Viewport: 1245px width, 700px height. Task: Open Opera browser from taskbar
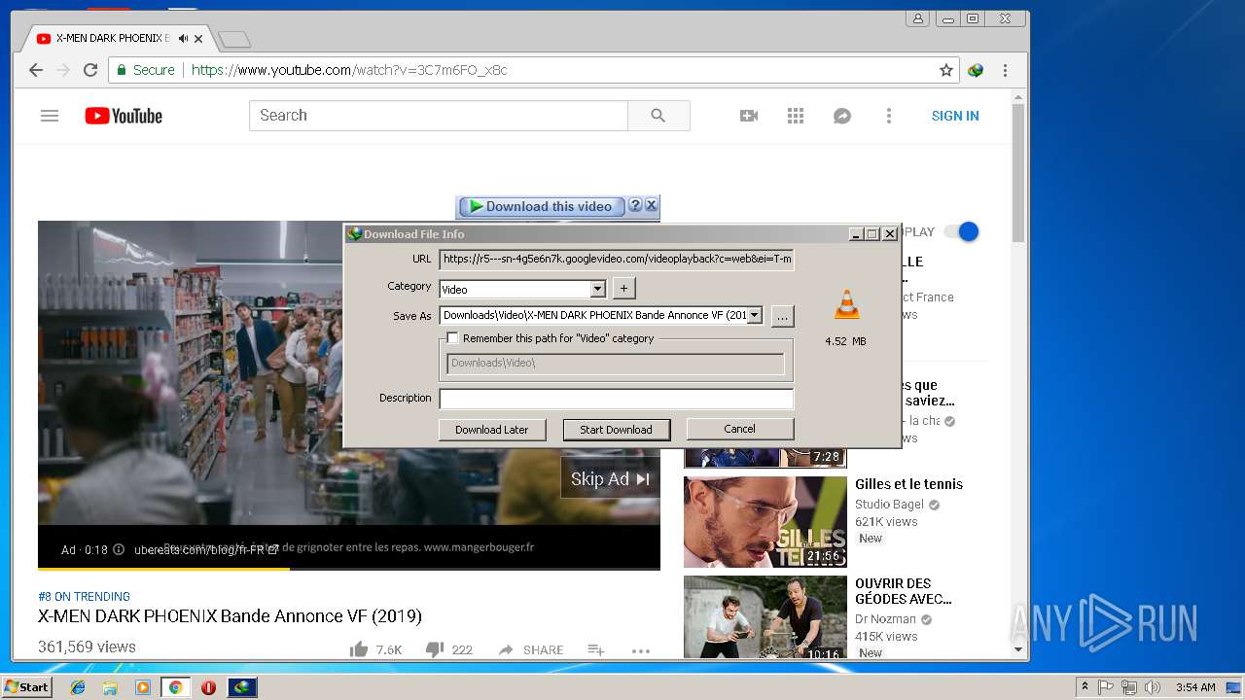(208, 687)
